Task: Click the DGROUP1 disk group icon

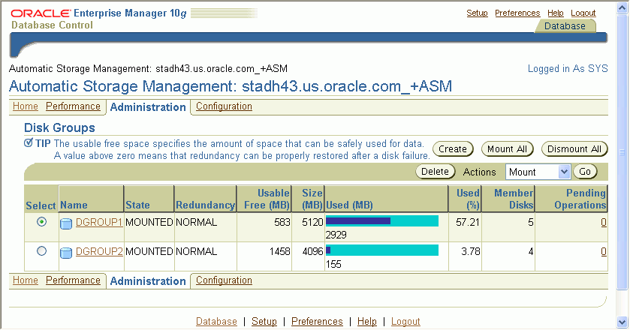Action: click(x=67, y=223)
